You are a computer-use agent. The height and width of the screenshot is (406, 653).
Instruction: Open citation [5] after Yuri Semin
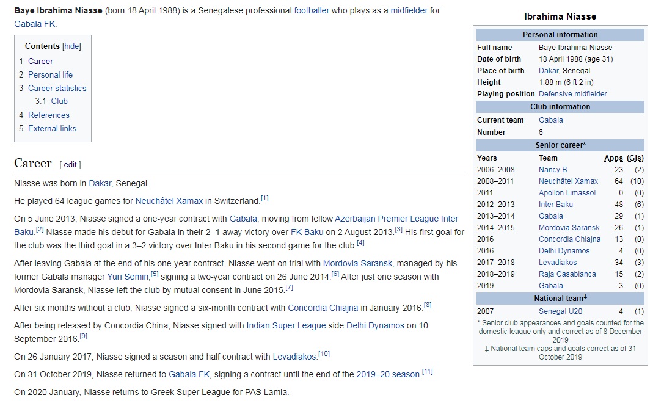(x=155, y=274)
